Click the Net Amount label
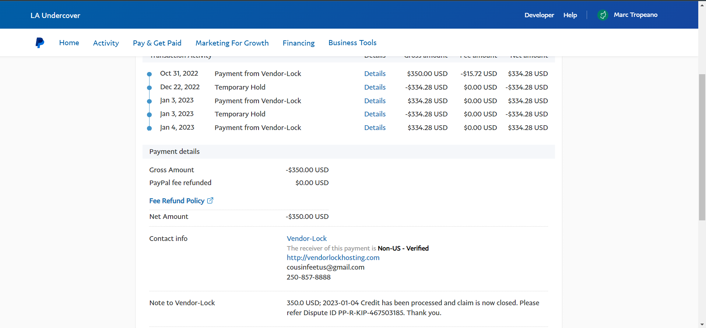The width and height of the screenshot is (706, 328). [x=169, y=216]
